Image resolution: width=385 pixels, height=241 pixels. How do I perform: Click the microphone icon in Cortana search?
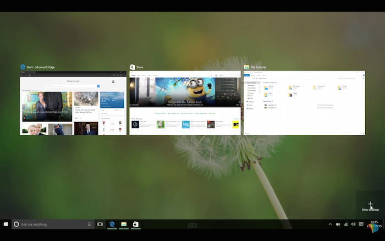[x=89, y=224]
